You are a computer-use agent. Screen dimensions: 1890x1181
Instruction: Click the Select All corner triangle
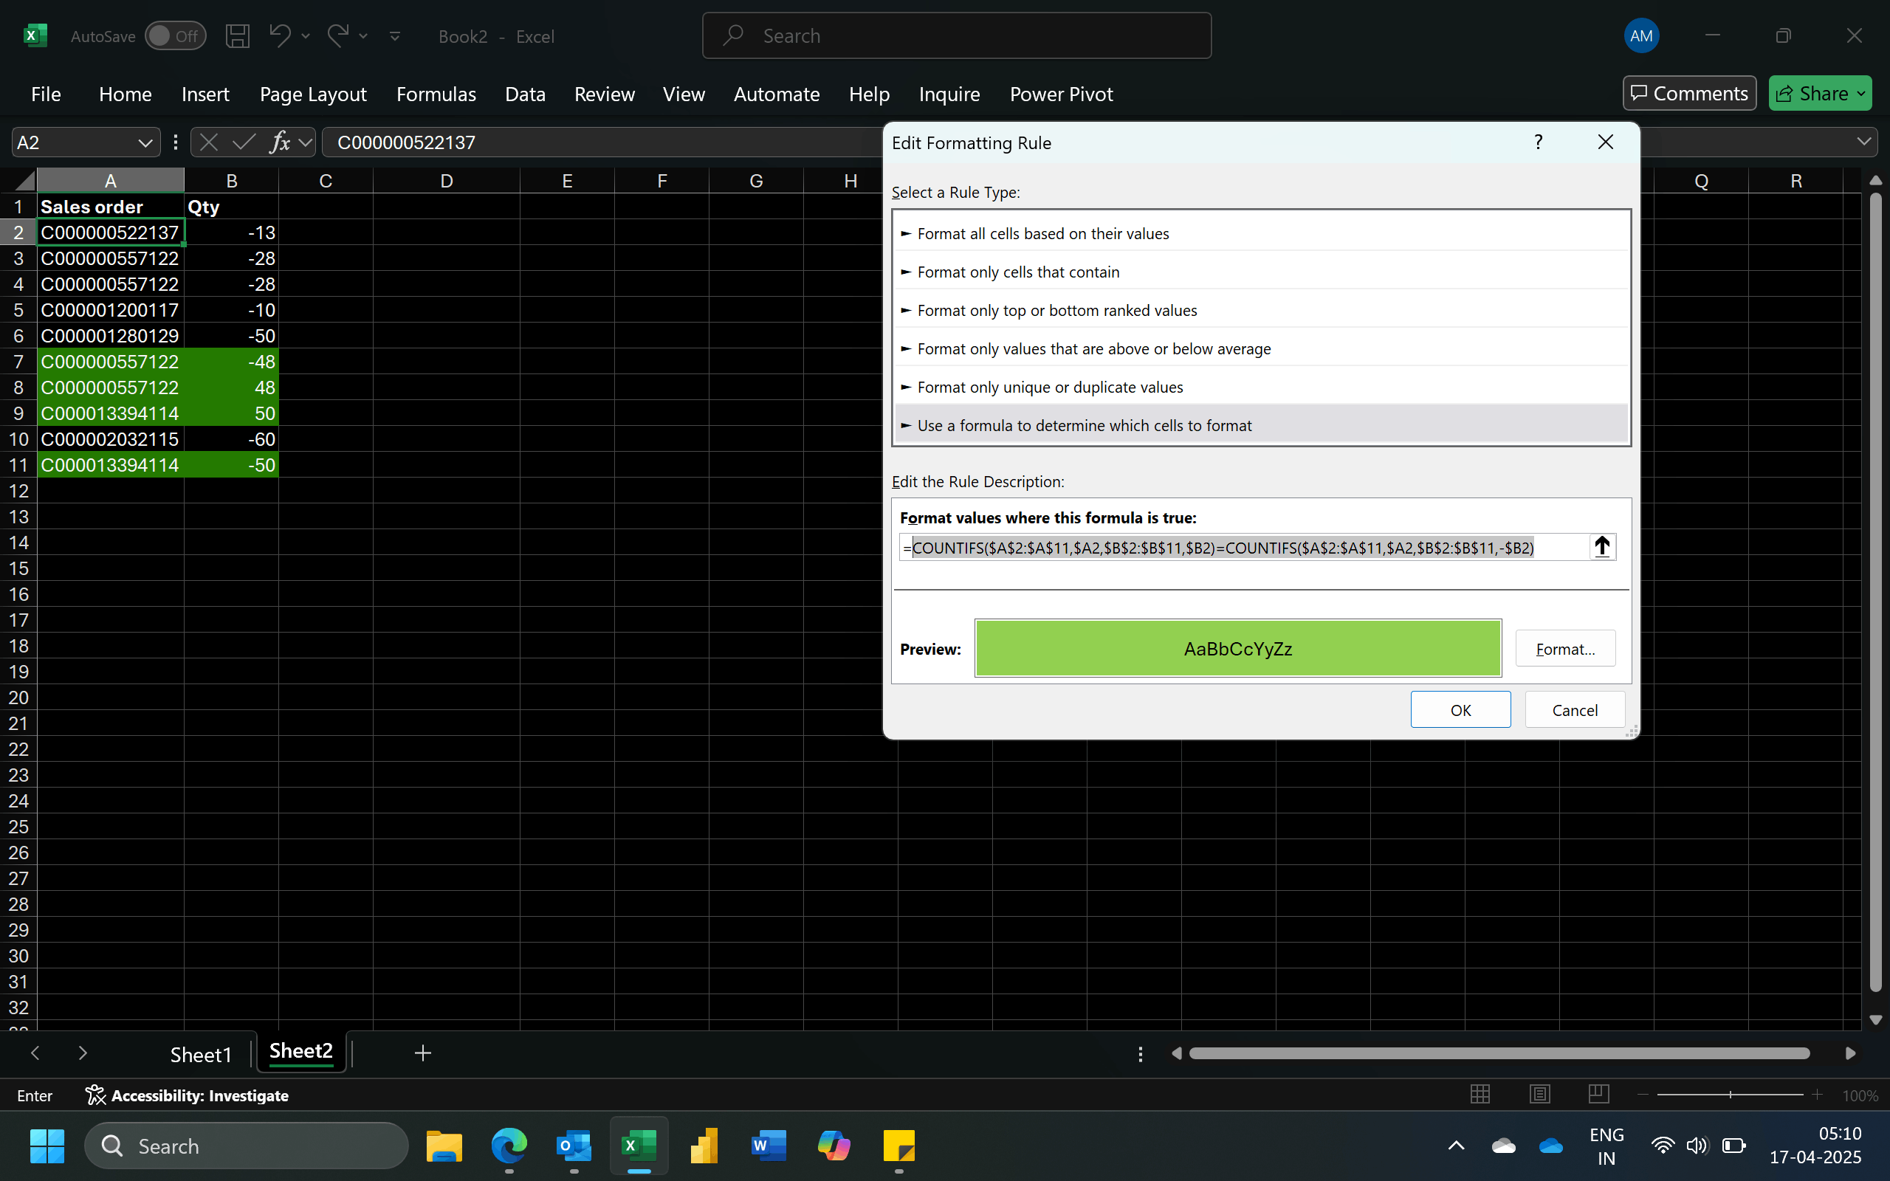(24, 182)
